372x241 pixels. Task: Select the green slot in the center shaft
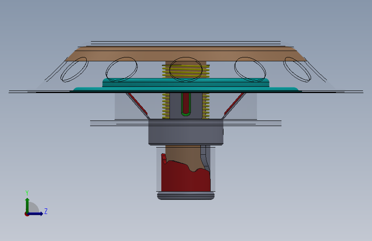tap(186, 104)
